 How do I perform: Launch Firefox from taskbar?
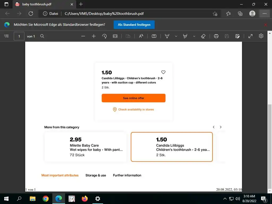click(85, 199)
